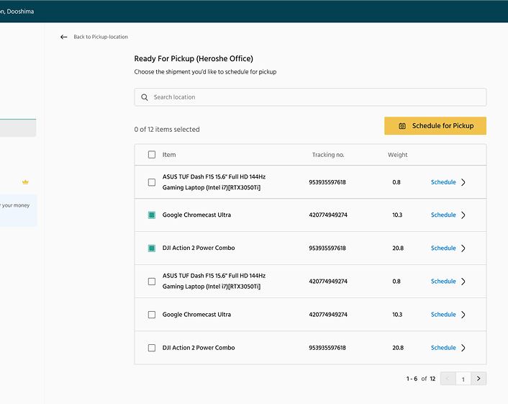Screen dimensions: 508x404
Task: Expand checked DJI Action 2 row chevron
Action: [463, 248]
